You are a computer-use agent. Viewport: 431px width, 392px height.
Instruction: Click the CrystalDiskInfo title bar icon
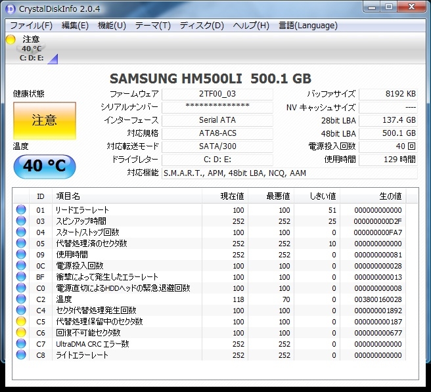(11, 9)
